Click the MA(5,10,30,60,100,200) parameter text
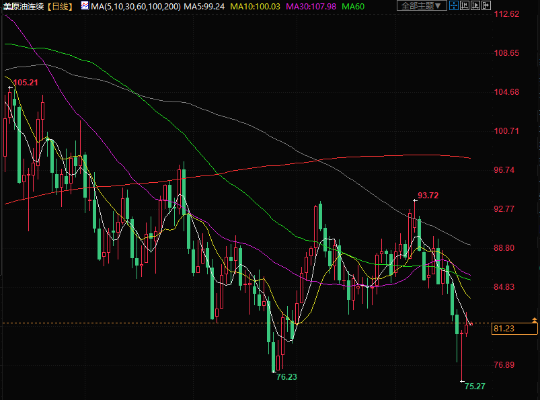The height and width of the screenshot is (400, 540). 135,6
